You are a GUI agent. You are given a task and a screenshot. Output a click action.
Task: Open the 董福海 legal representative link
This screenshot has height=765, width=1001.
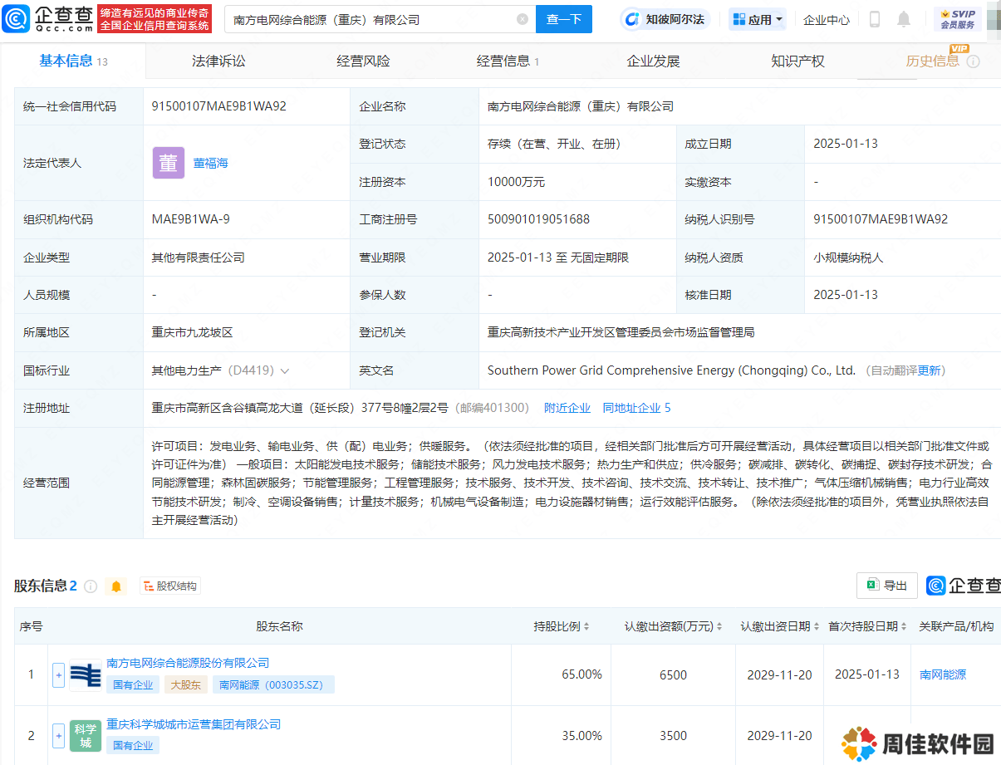pyautogui.click(x=210, y=163)
